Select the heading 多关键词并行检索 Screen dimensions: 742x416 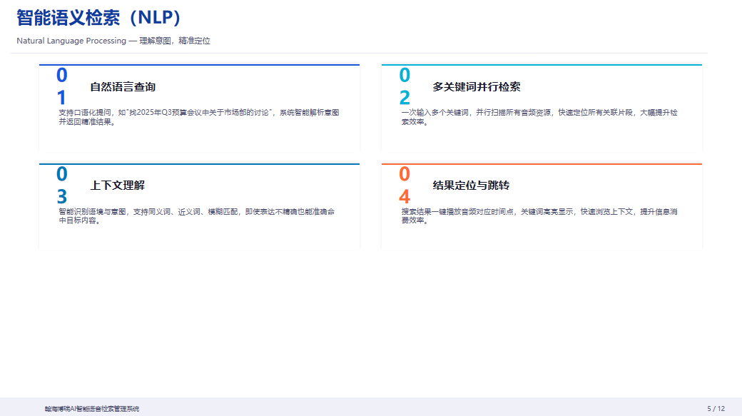point(477,86)
